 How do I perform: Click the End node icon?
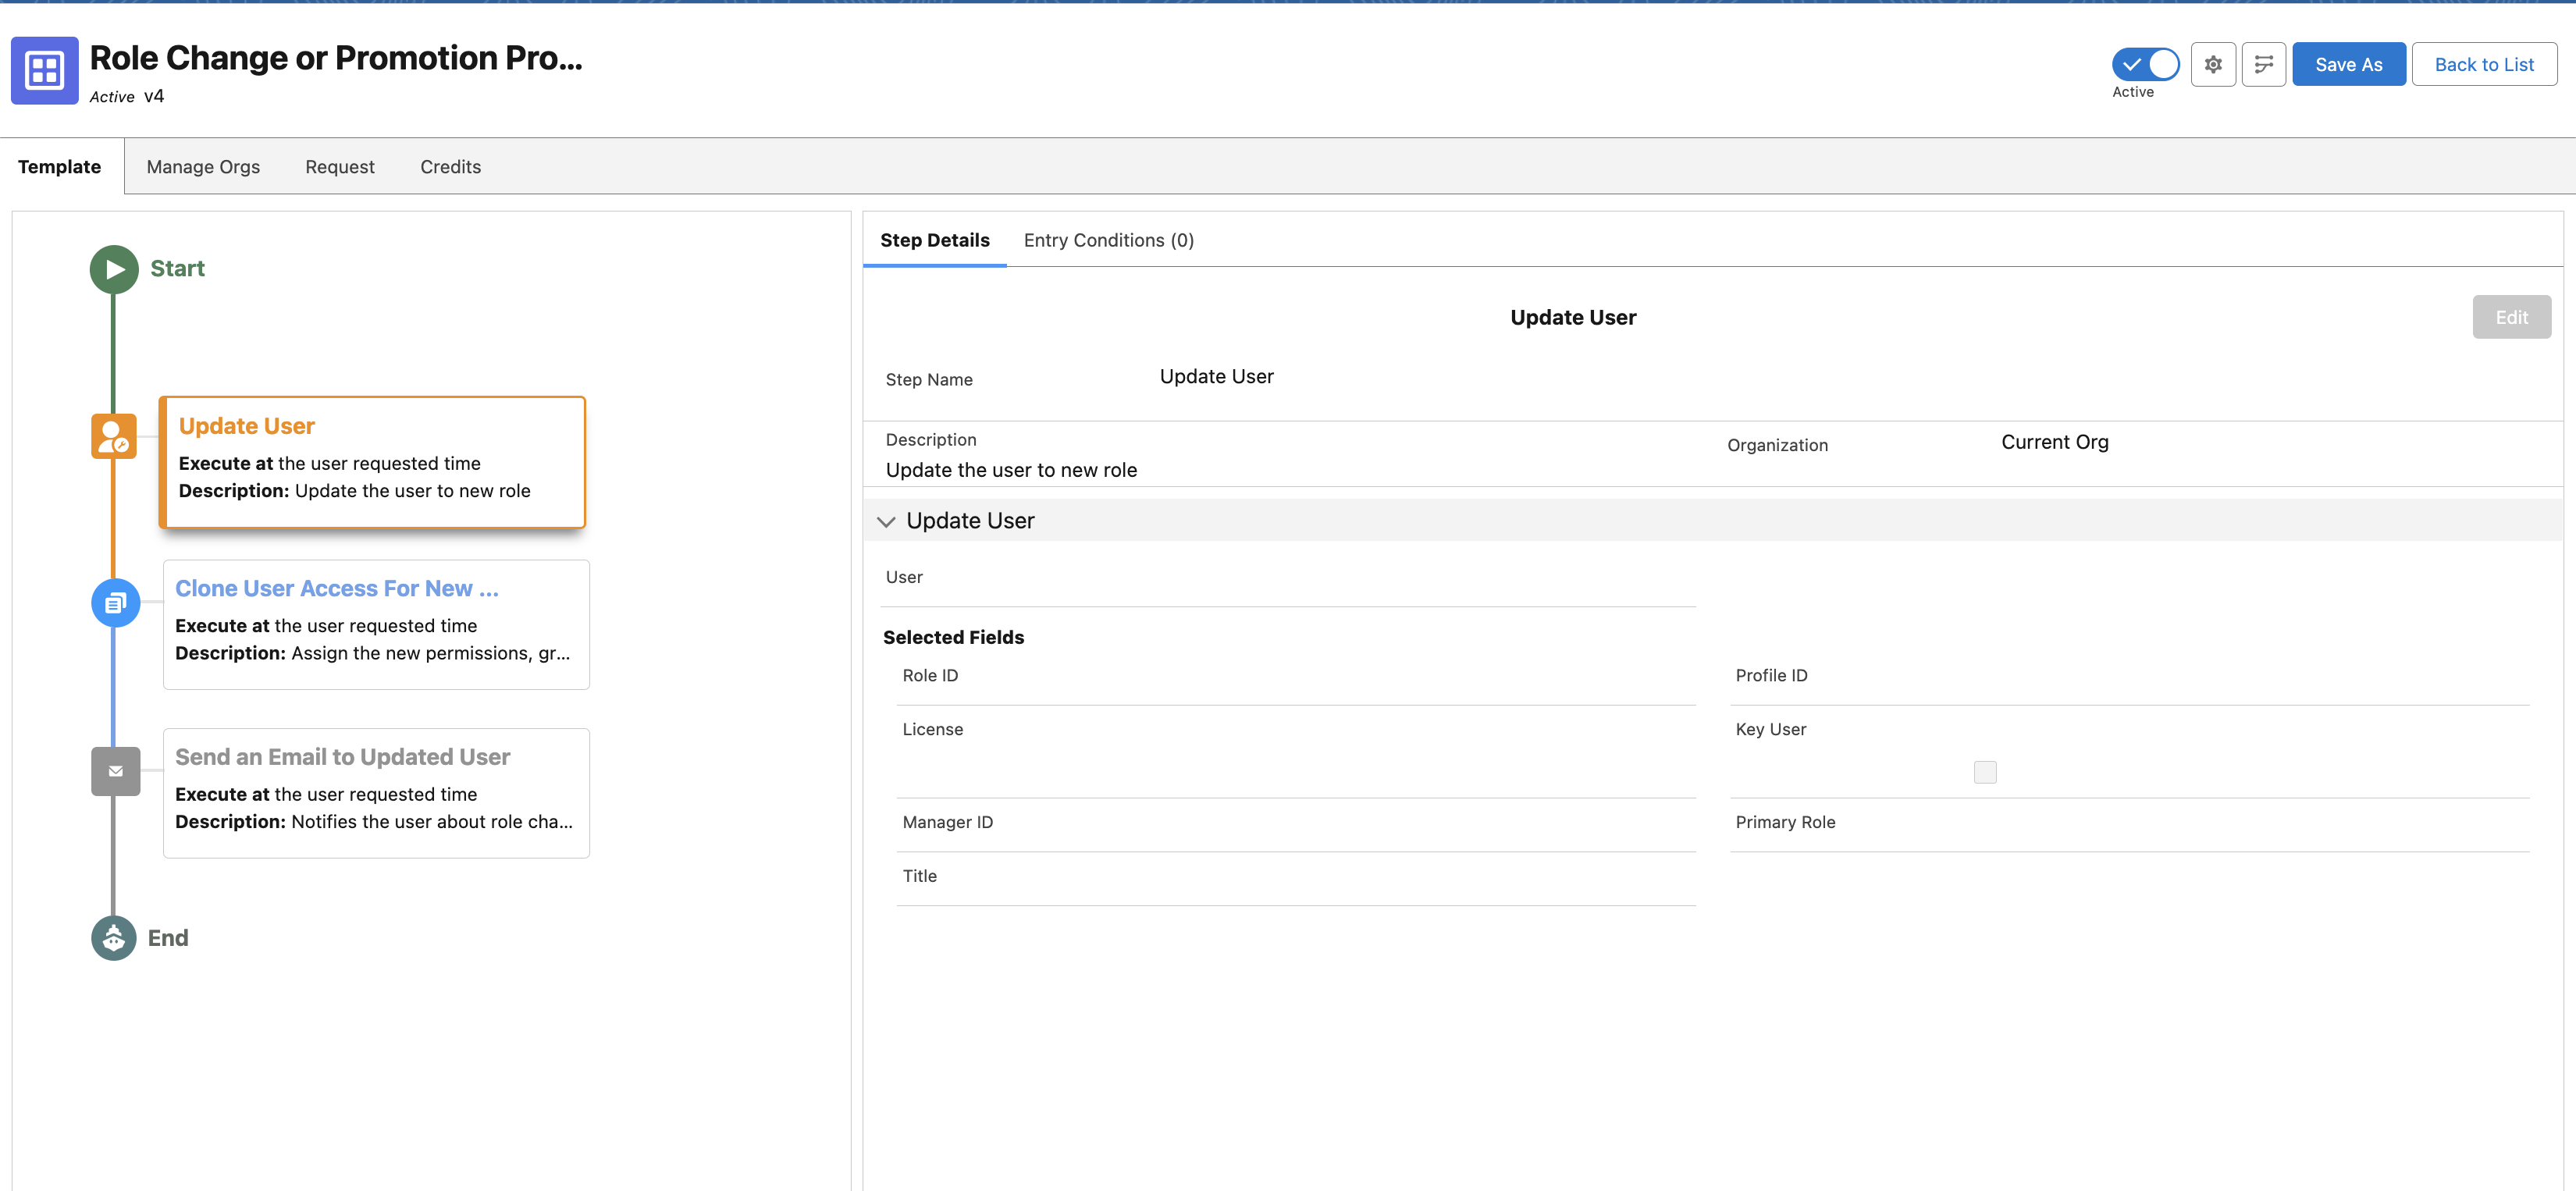point(114,938)
